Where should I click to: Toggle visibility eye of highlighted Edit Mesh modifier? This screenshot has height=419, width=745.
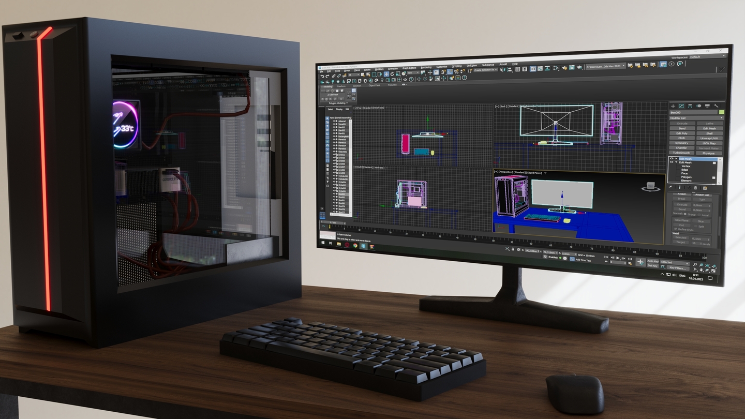672,158
